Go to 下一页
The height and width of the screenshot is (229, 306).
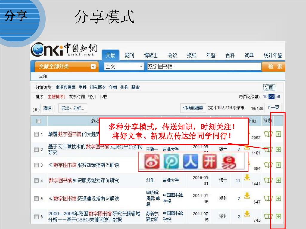pos(273,107)
